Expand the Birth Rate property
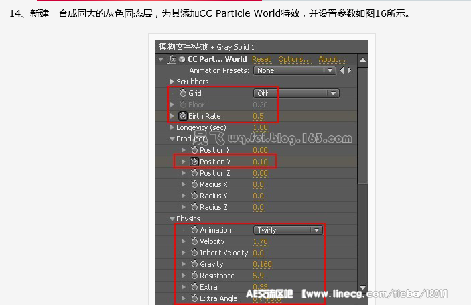 point(172,116)
